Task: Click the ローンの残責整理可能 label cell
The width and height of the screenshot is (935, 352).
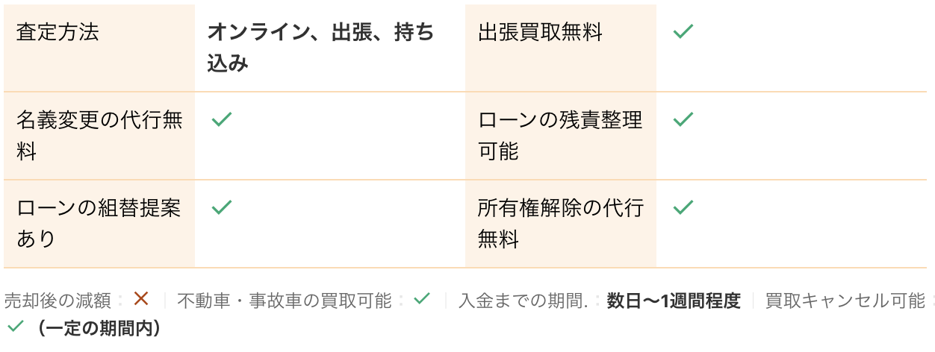Action: point(560,136)
